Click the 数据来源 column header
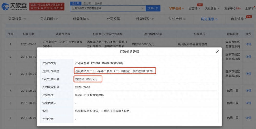 click(x=232, y=34)
